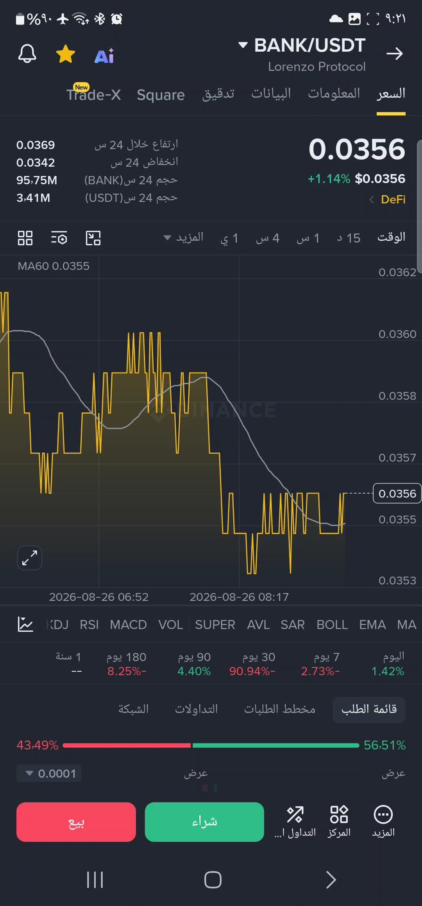422x906 pixels.
Task: Select the الوقت line chart timeframe
Action: [x=391, y=237]
